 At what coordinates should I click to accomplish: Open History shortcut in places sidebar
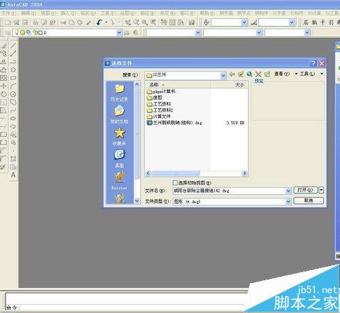[120, 93]
